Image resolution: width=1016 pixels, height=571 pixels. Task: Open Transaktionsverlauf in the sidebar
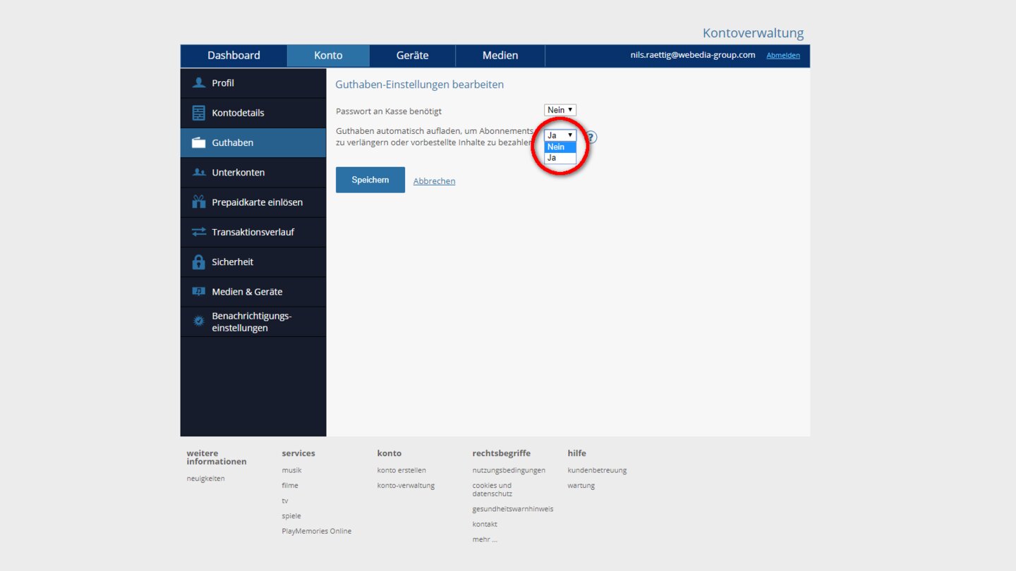(253, 232)
